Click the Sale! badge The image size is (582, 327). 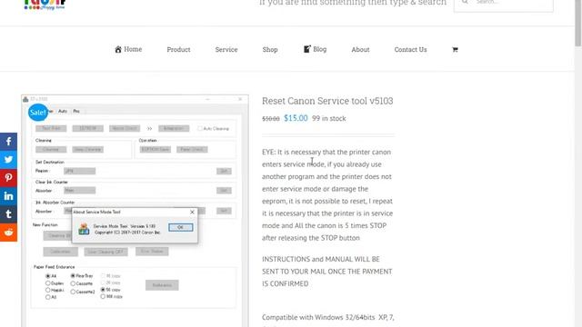pos(38,113)
